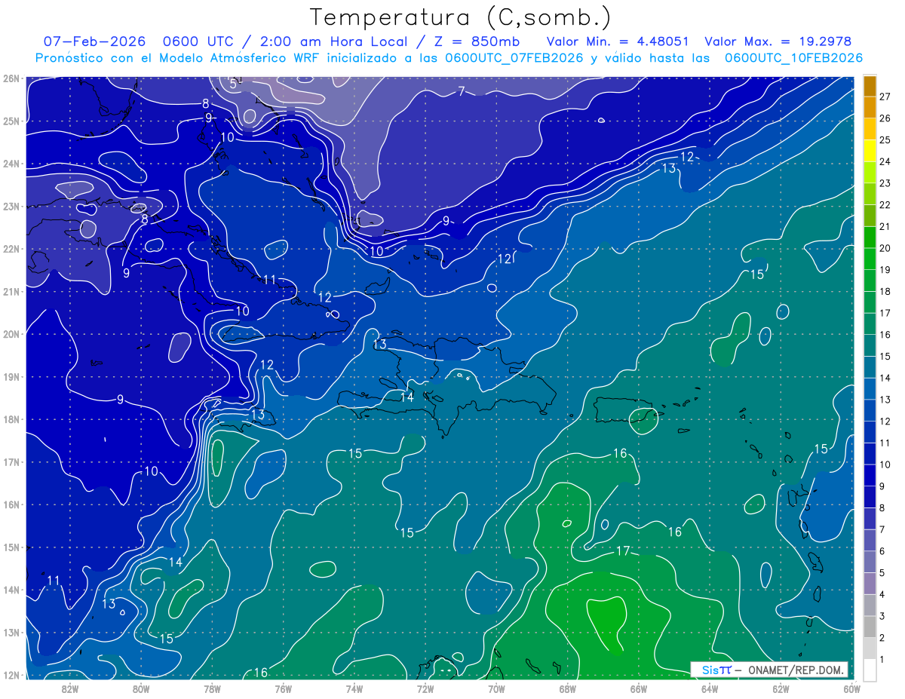Pick the yellow-green swatch between 23 and 24

(x=870, y=172)
